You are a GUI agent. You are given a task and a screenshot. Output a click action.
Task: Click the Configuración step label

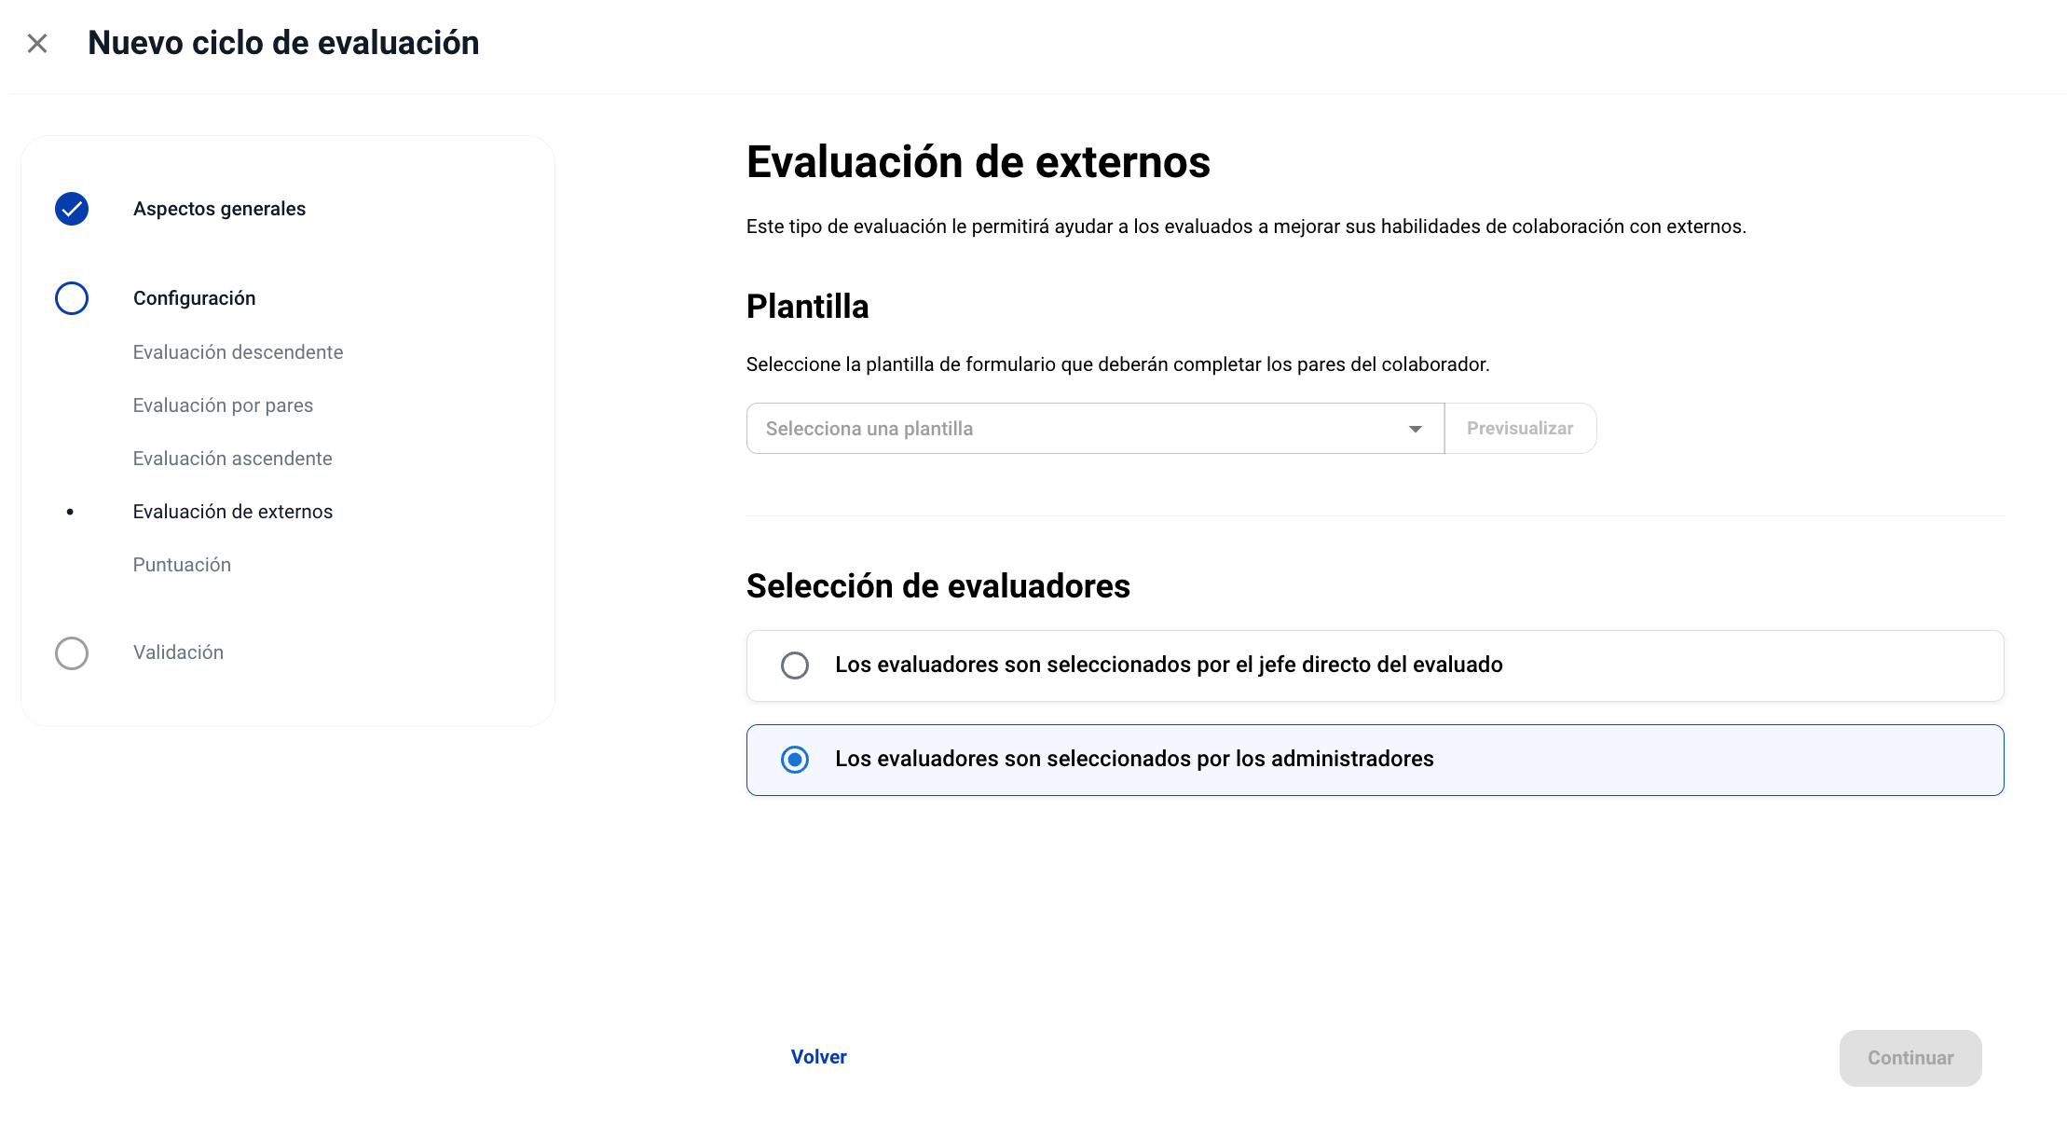tap(194, 298)
